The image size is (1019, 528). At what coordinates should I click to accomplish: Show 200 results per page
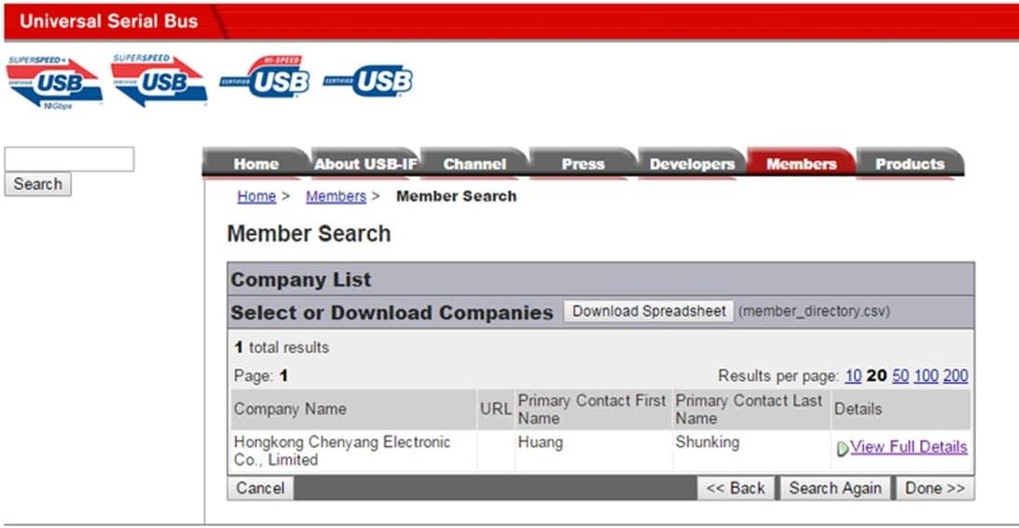point(956,375)
